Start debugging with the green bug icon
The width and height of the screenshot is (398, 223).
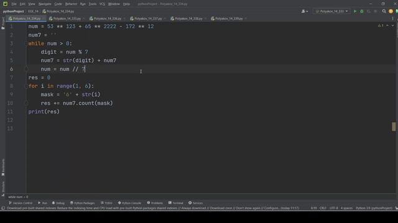[362, 11]
